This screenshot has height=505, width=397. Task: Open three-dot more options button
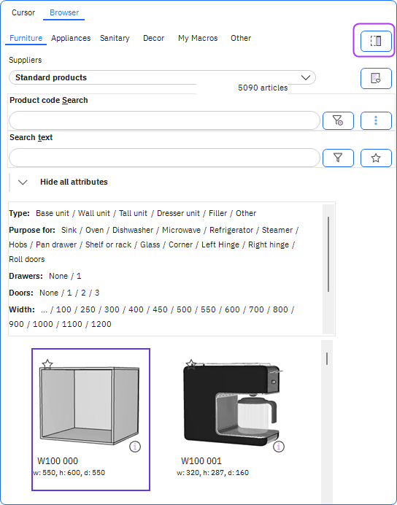pyautogui.click(x=376, y=120)
